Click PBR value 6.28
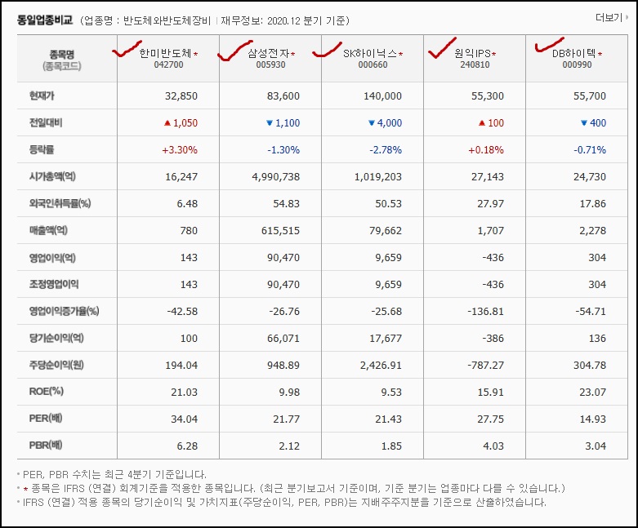 pos(187,446)
